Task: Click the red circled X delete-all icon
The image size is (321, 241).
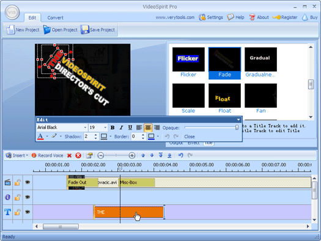Action: pyautogui.click(x=78, y=156)
